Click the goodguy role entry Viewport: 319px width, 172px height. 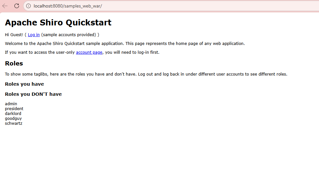(13, 119)
